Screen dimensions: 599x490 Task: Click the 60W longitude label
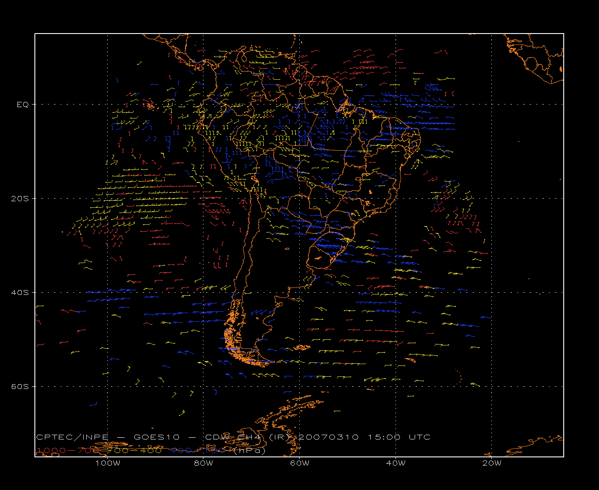click(300, 463)
